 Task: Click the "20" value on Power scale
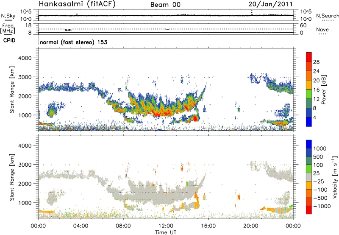click(316, 81)
